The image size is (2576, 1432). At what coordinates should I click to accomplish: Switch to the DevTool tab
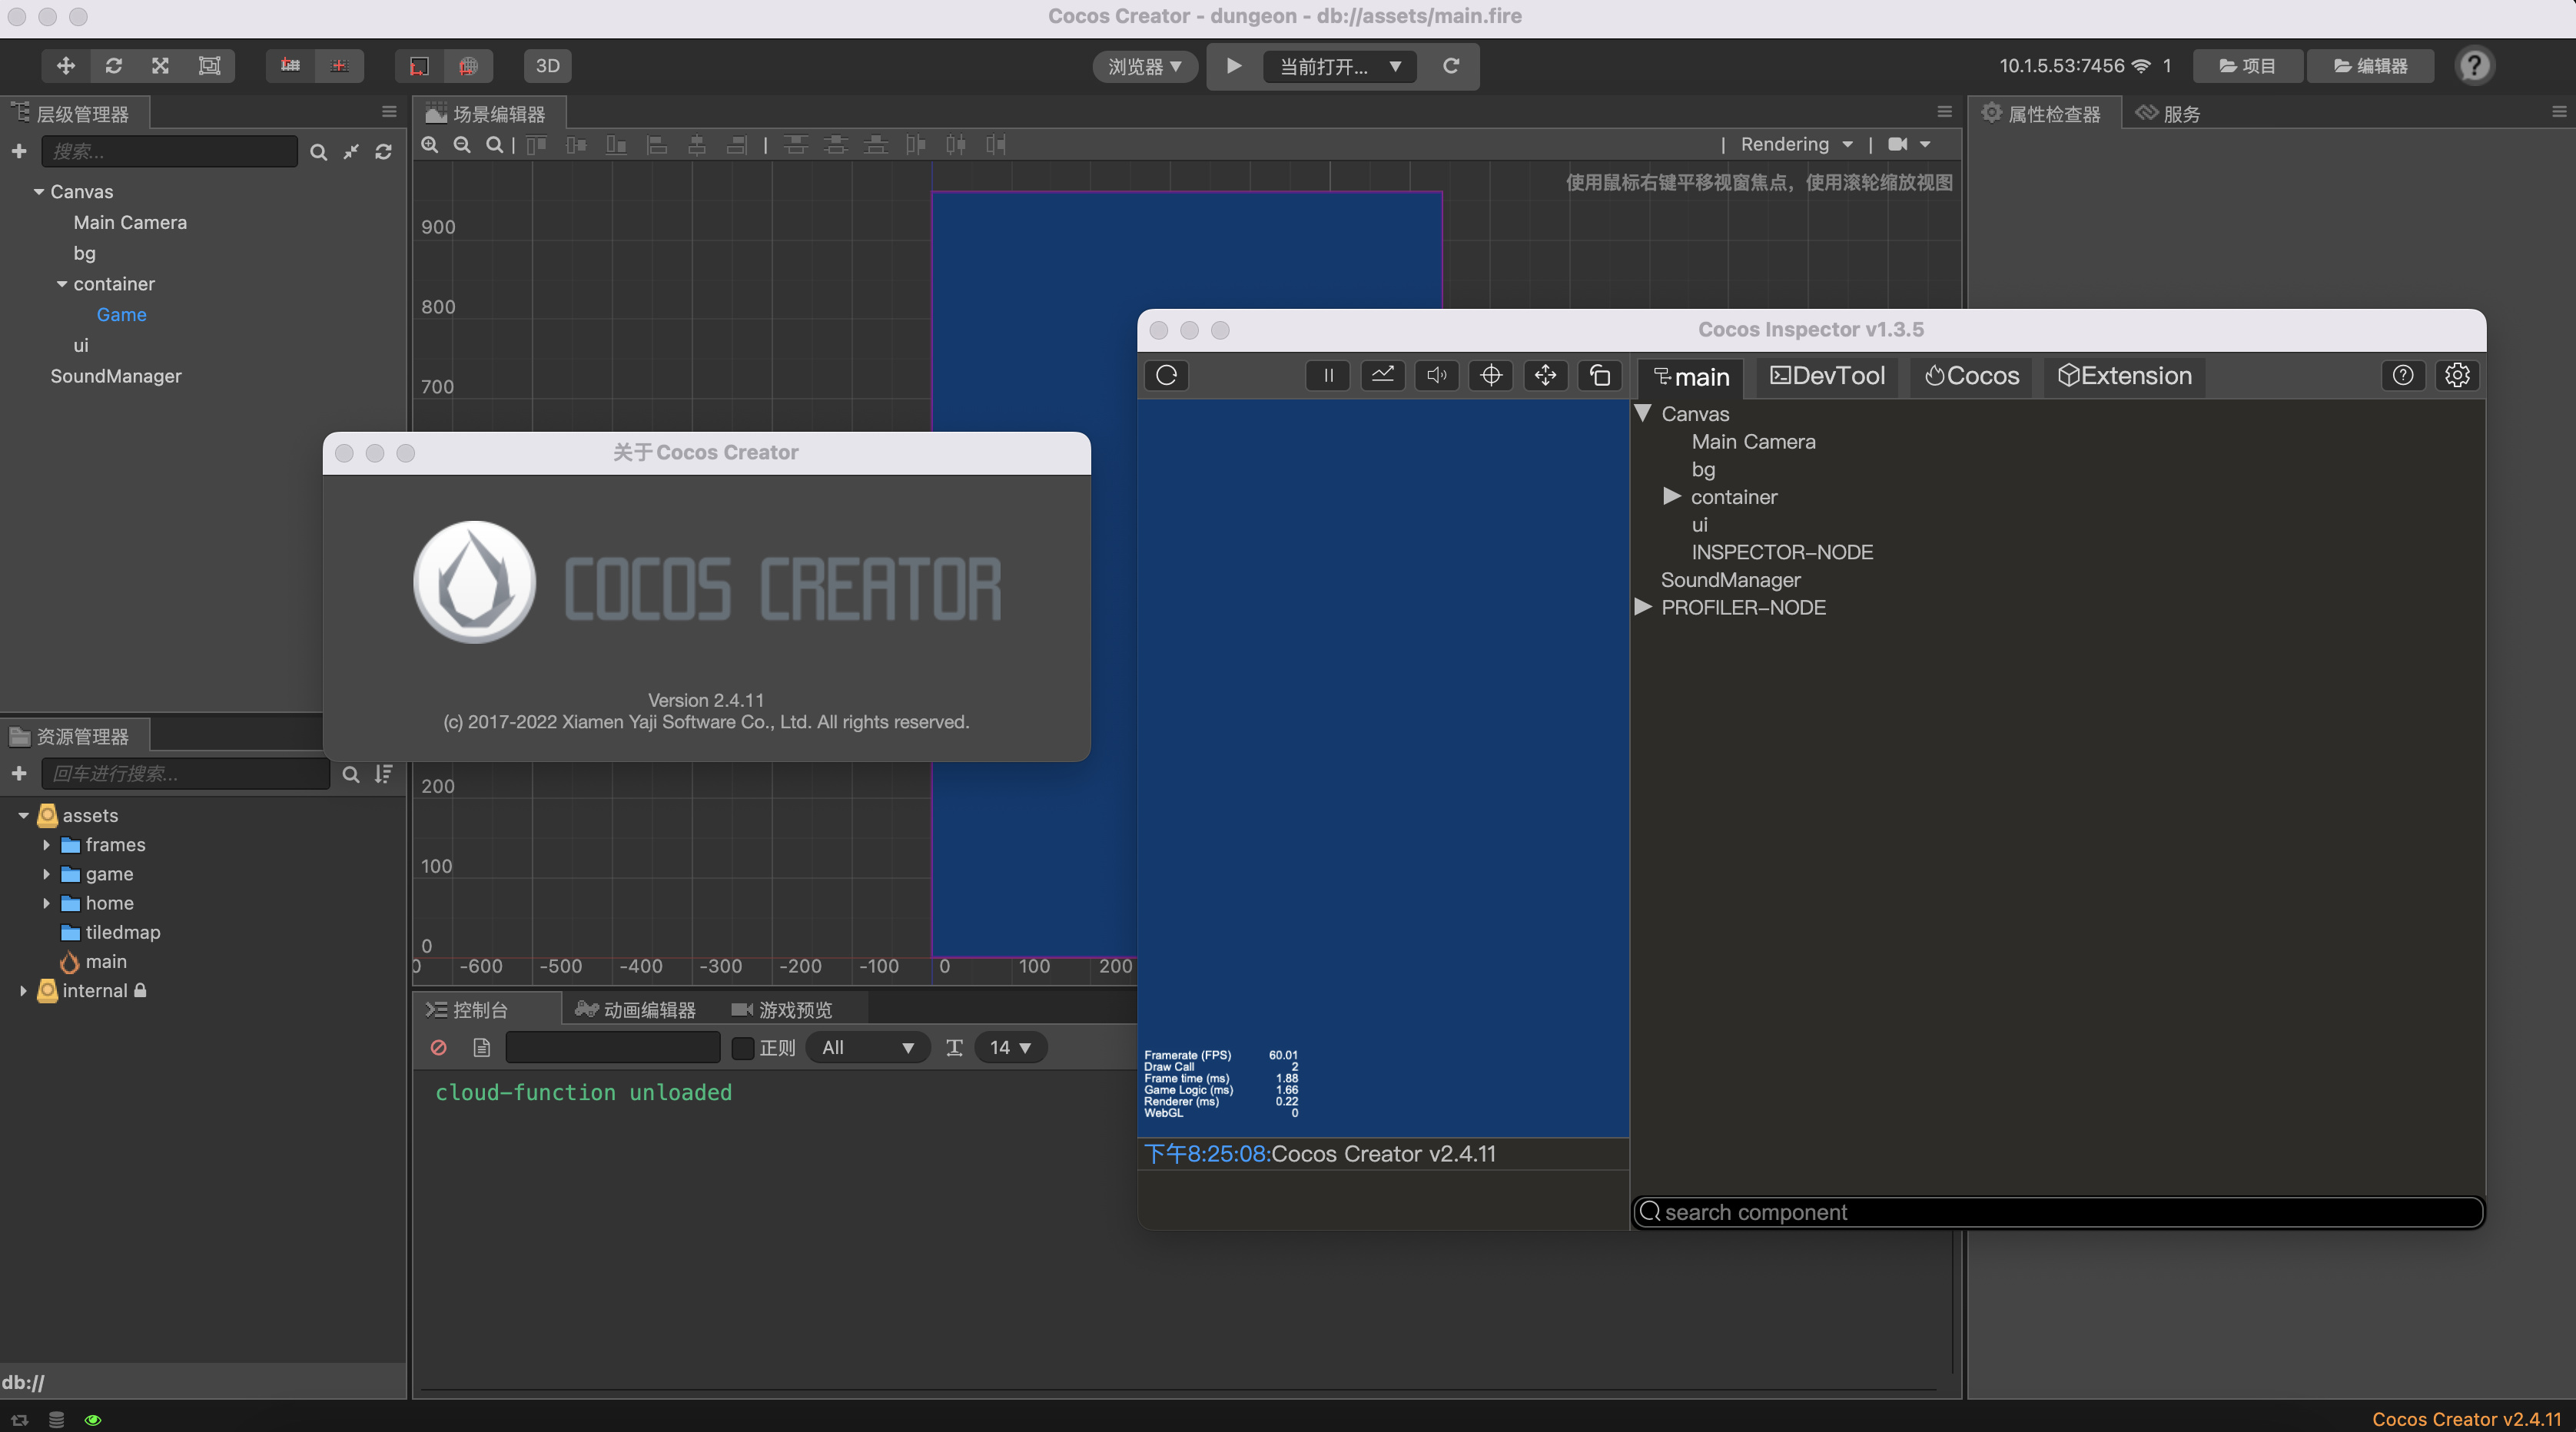click(x=1827, y=376)
